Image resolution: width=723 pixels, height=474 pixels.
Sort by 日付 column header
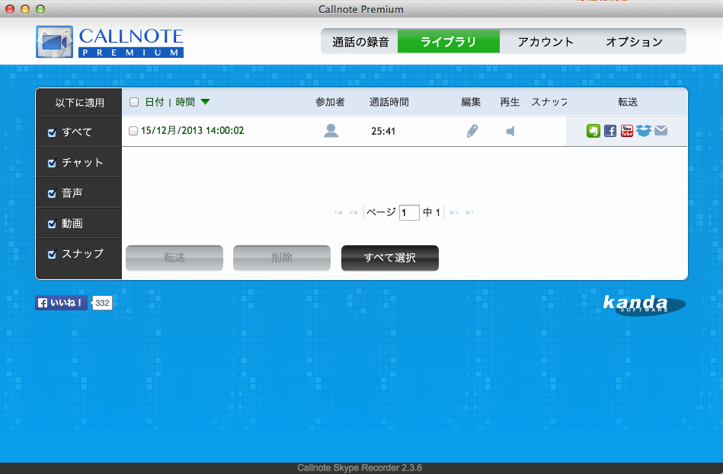[x=155, y=102]
